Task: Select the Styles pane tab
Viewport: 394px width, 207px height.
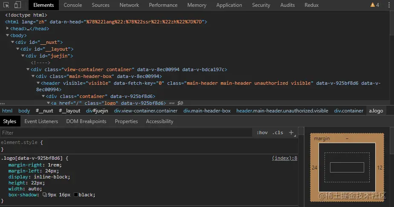Action: (9, 121)
